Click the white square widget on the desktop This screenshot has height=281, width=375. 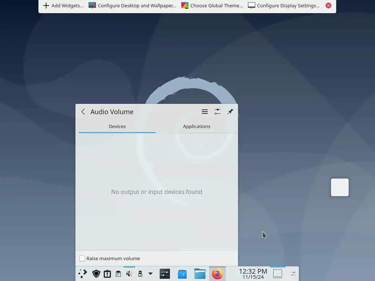pyautogui.click(x=339, y=187)
